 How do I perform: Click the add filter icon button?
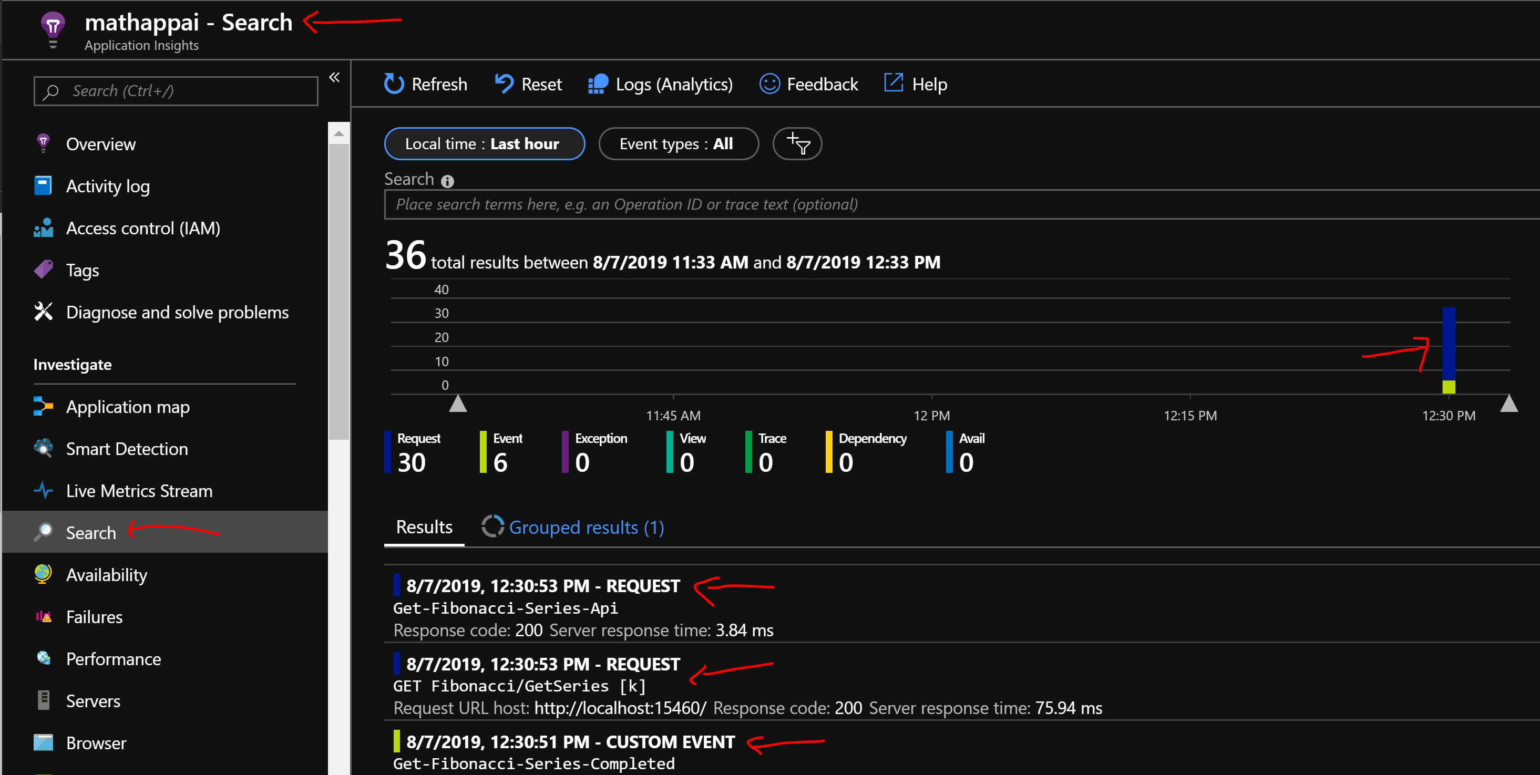[x=798, y=143]
